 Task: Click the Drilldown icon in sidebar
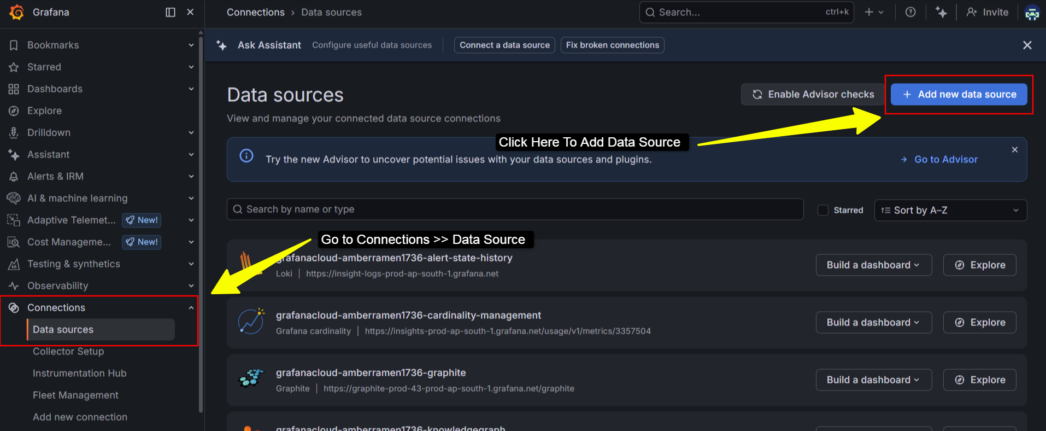click(14, 133)
